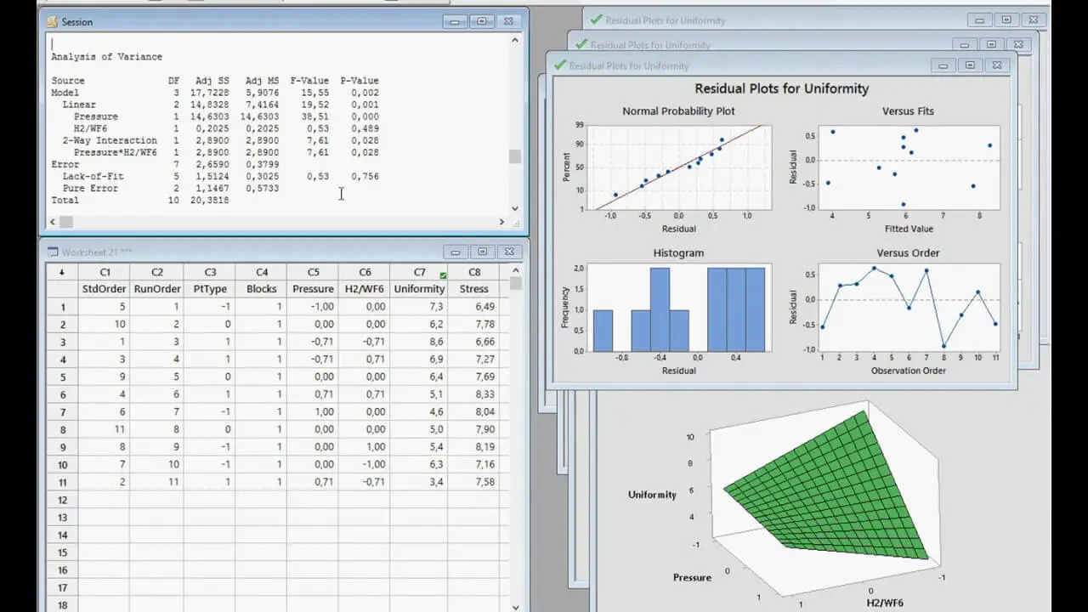1088x612 pixels.
Task: Click Session window scroll down arrow
Action: click(x=515, y=208)
